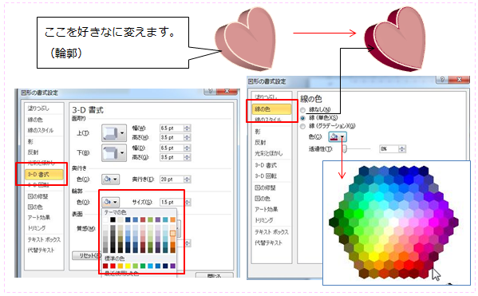This screenshot has width=478, height=296.
Task: Click bottom bevel 幅(D) 6.5 pt field
Action: pos(172,148)
